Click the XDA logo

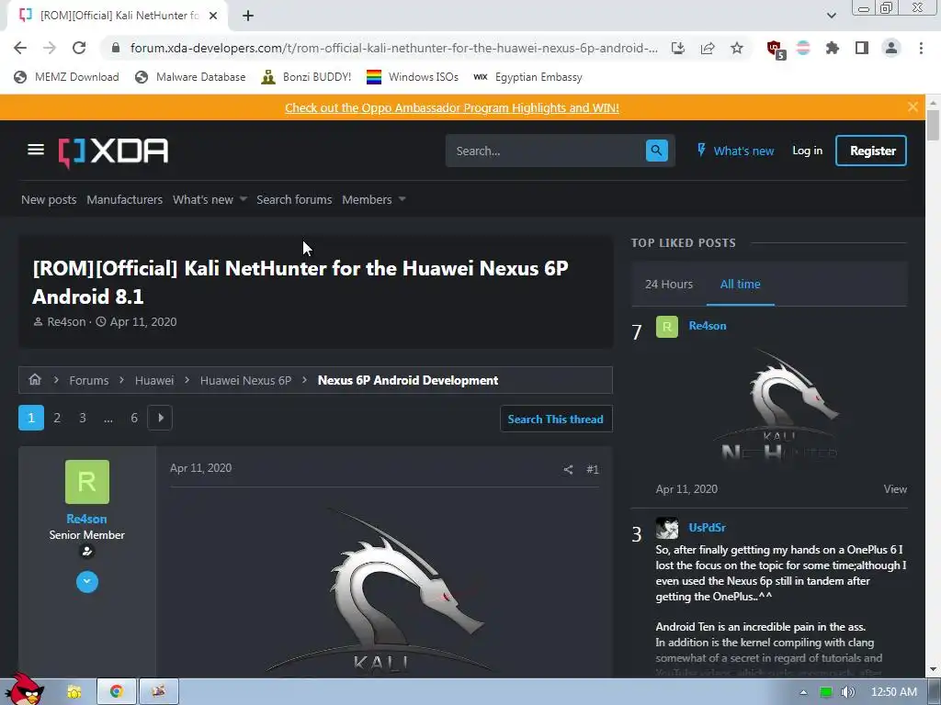[113, 152]
